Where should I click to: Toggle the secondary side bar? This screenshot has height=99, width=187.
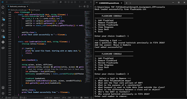pyautogui.click(x=75, y=2)
